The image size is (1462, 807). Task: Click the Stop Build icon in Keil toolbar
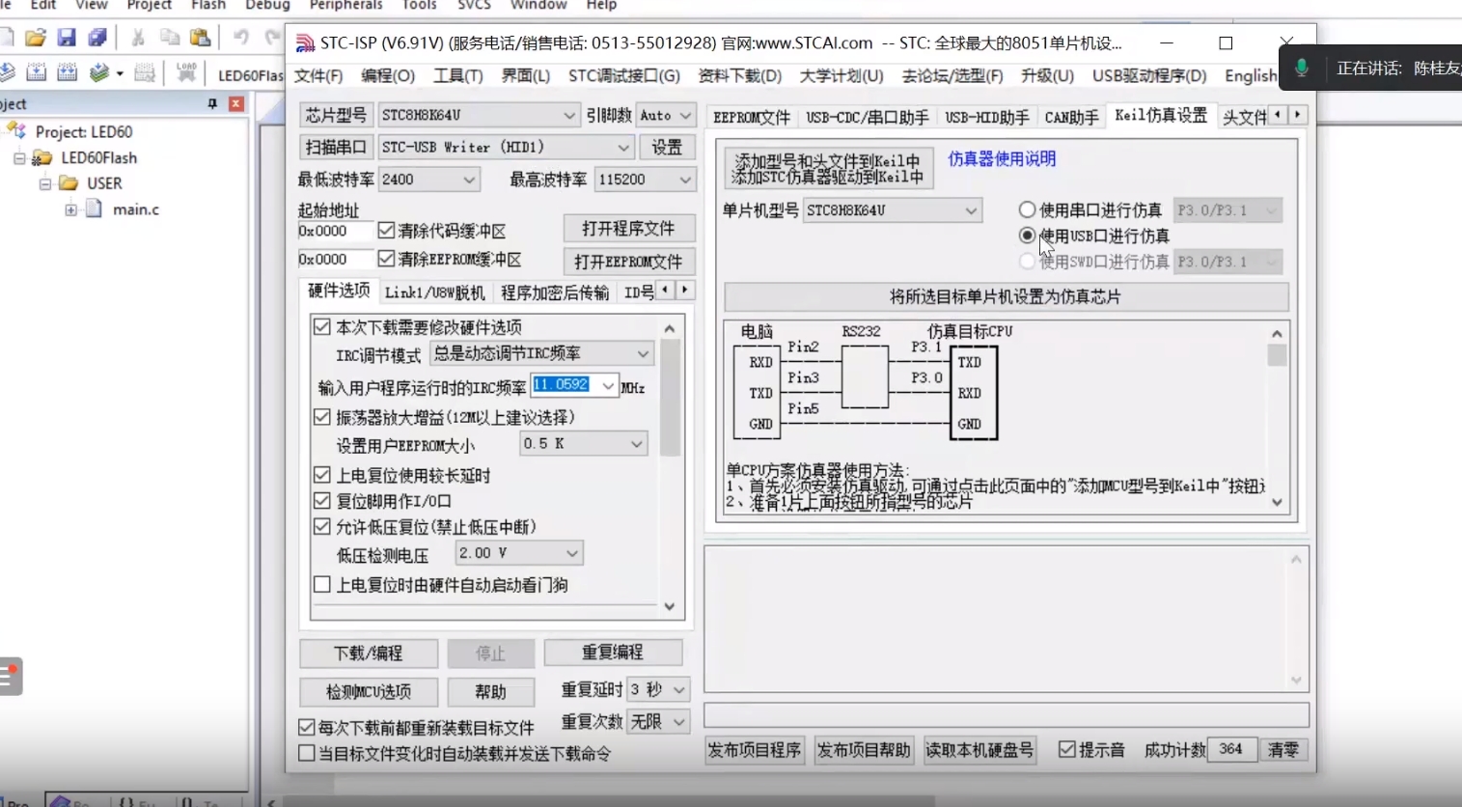click(144, 72)
